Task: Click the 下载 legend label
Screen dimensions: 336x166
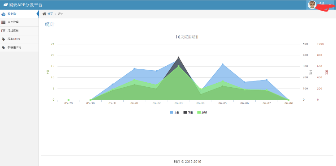Action: pos(190,112)
